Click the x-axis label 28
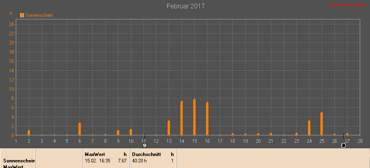The width and height of the screenshot is (370, 168). pyautogui.click(x=360, y=141)
